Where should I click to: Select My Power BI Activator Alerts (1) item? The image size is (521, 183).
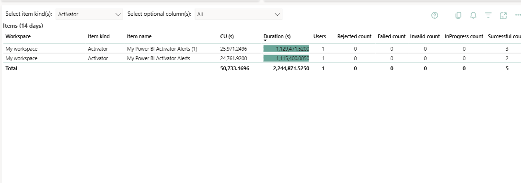pos(162,49)
